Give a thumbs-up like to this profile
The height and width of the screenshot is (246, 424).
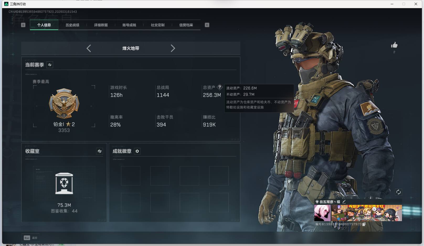pyautogui.click(x=394, y=45)
